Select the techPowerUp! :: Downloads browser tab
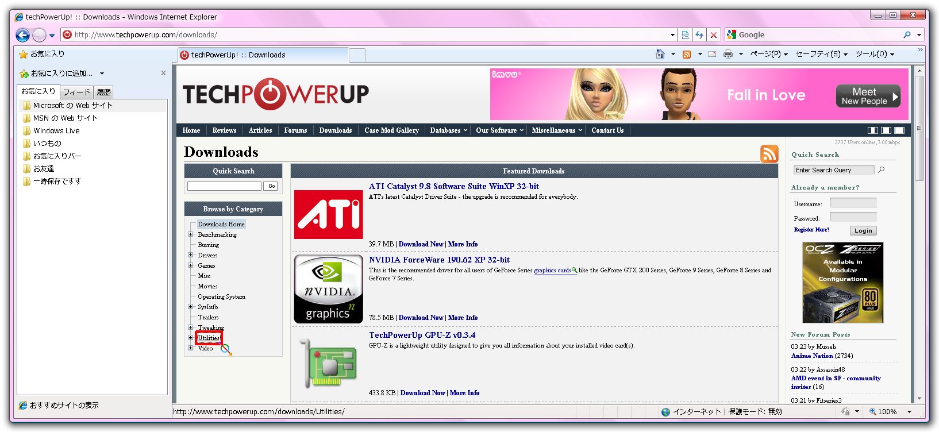939x432 pixels. pyautogui.click(x=263, y=55)
